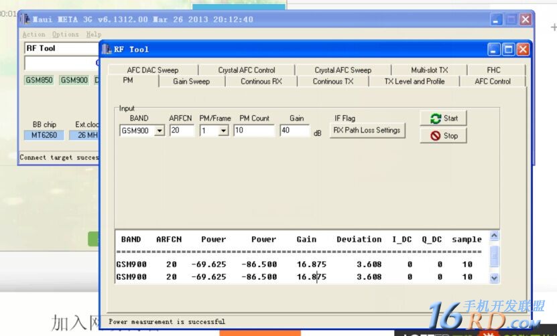Image resolution: width=557 pixels, height=336 pixels.
Task: Click the Deviation column header
Action: click(359, 240)
